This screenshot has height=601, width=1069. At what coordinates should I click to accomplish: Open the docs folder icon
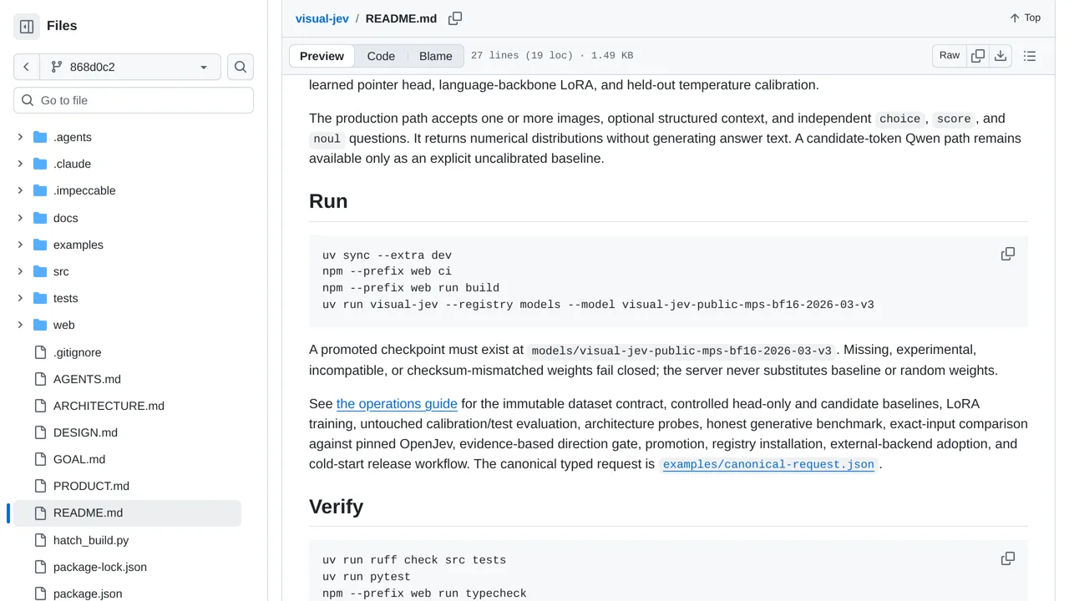tap(40, 218)
